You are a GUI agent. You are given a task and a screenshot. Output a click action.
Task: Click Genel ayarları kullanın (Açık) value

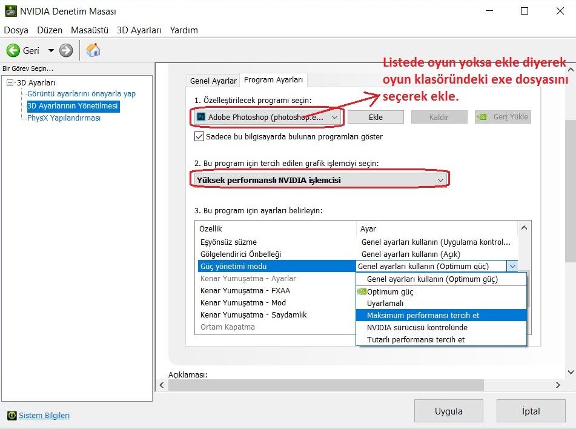[x=411, y=254]
